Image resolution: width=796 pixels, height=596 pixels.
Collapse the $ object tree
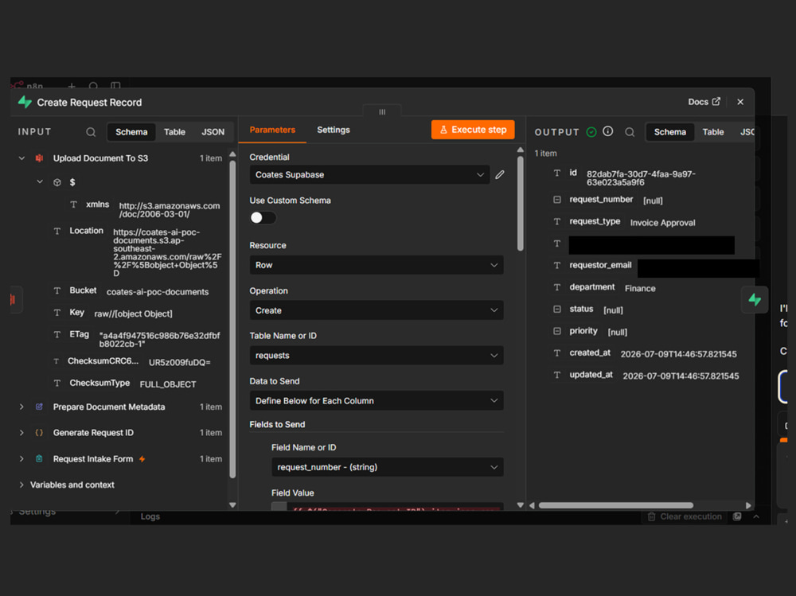point(40,181)
